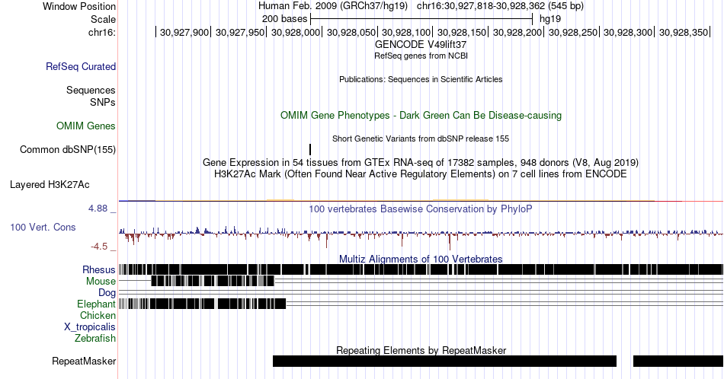This screenshot has width=724, height=379.
Task: Click the Window Position label
Action: [x=79, y=6]
